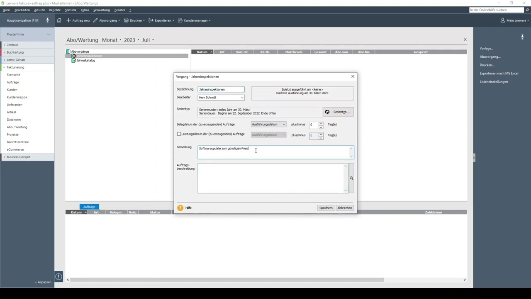The image size is (531, 299).
Task: Open Projekte in the sidebar
Action: tap(12, 135)
